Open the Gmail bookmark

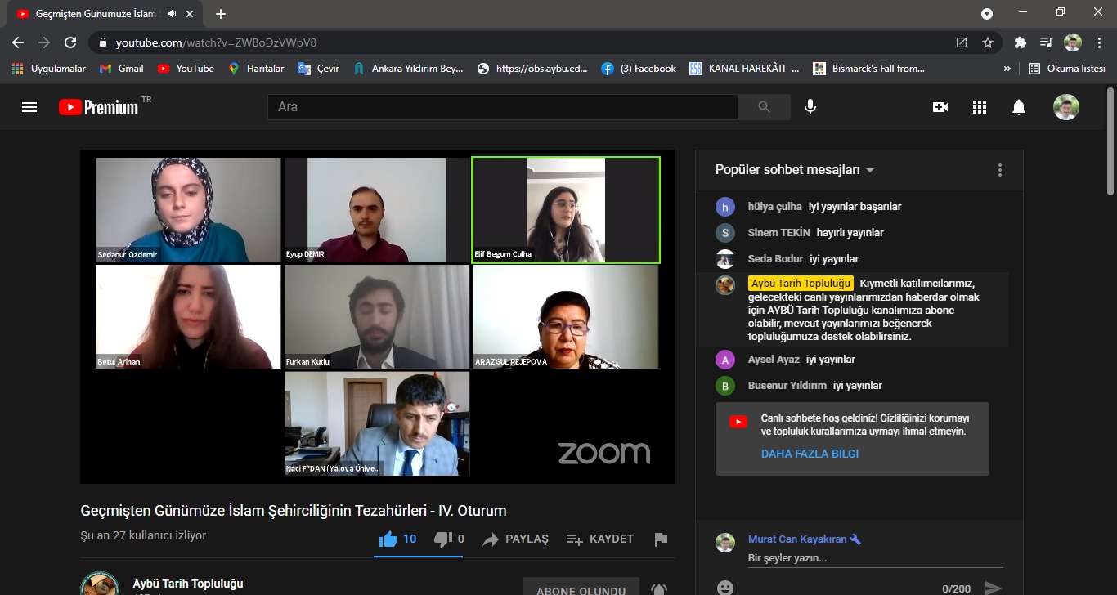(x=121, y=69)
